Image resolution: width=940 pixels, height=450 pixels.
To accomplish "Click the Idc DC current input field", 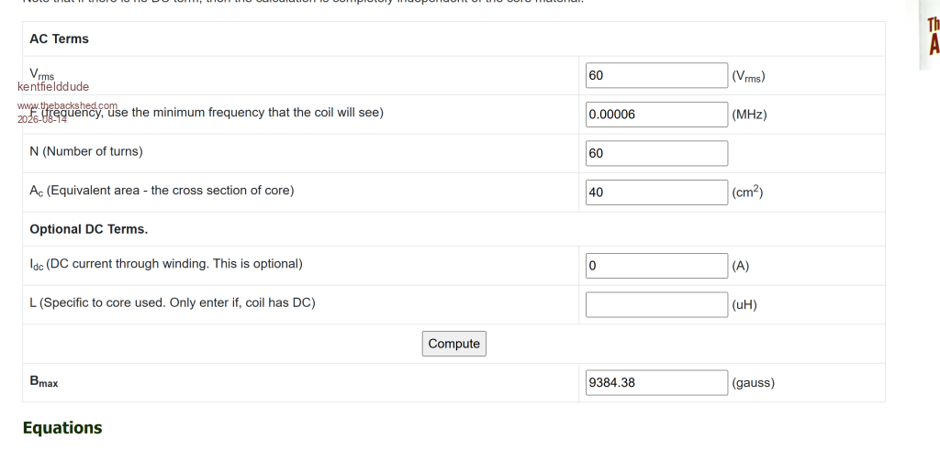I will (656, 266).
